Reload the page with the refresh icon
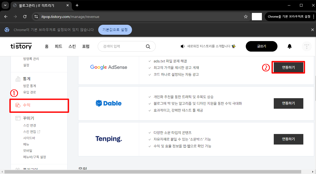316x174 pixels. [x=25, y=17]
